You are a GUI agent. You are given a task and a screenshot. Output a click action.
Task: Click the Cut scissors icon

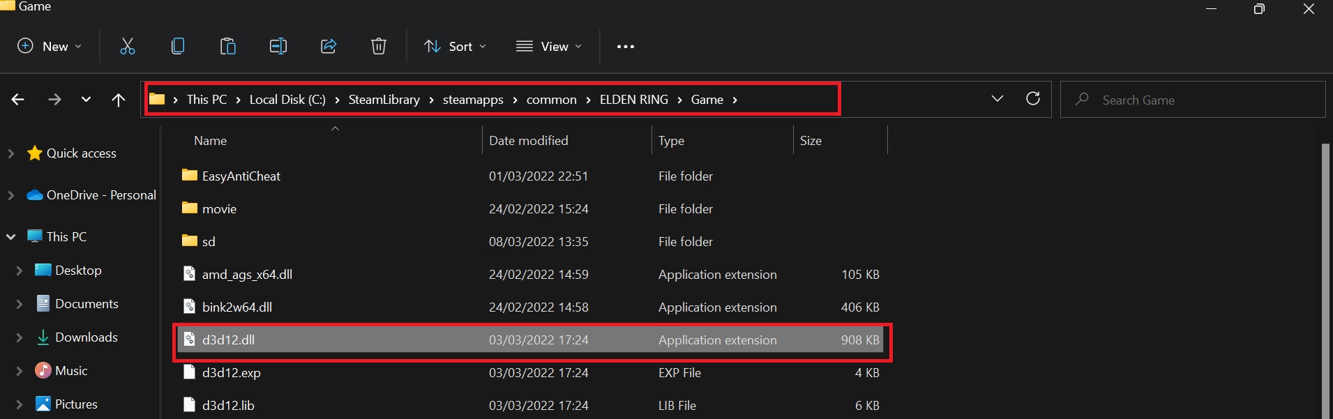tap(128, 47)
